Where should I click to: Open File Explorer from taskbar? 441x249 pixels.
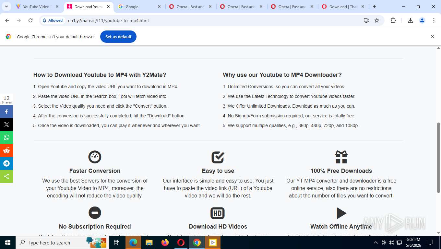tap(149, 243)
